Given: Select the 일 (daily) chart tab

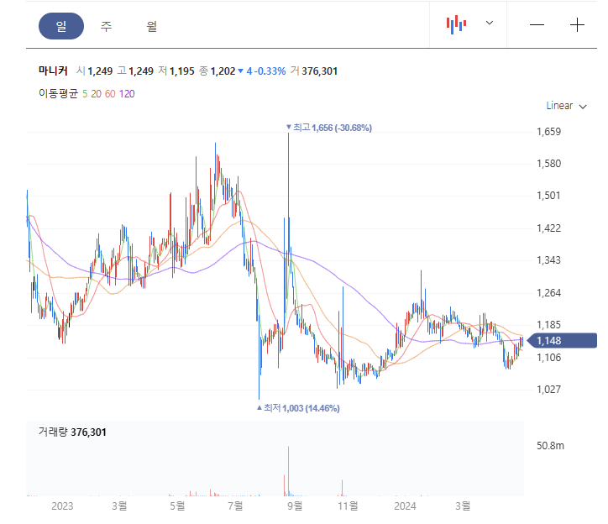Looking at the screenshot, I should click(x=61, y=26).
